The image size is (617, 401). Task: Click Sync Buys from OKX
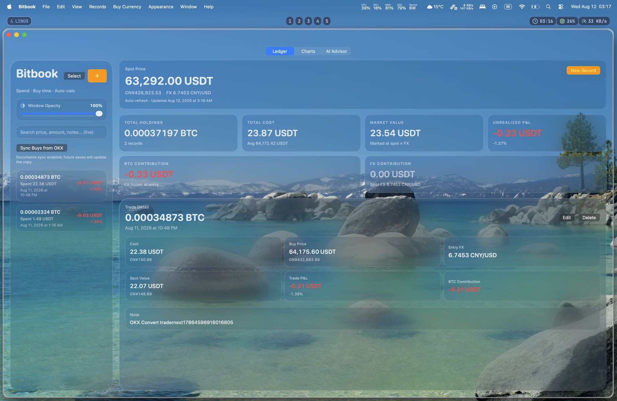pyautogui.click(x=42, y=148)
